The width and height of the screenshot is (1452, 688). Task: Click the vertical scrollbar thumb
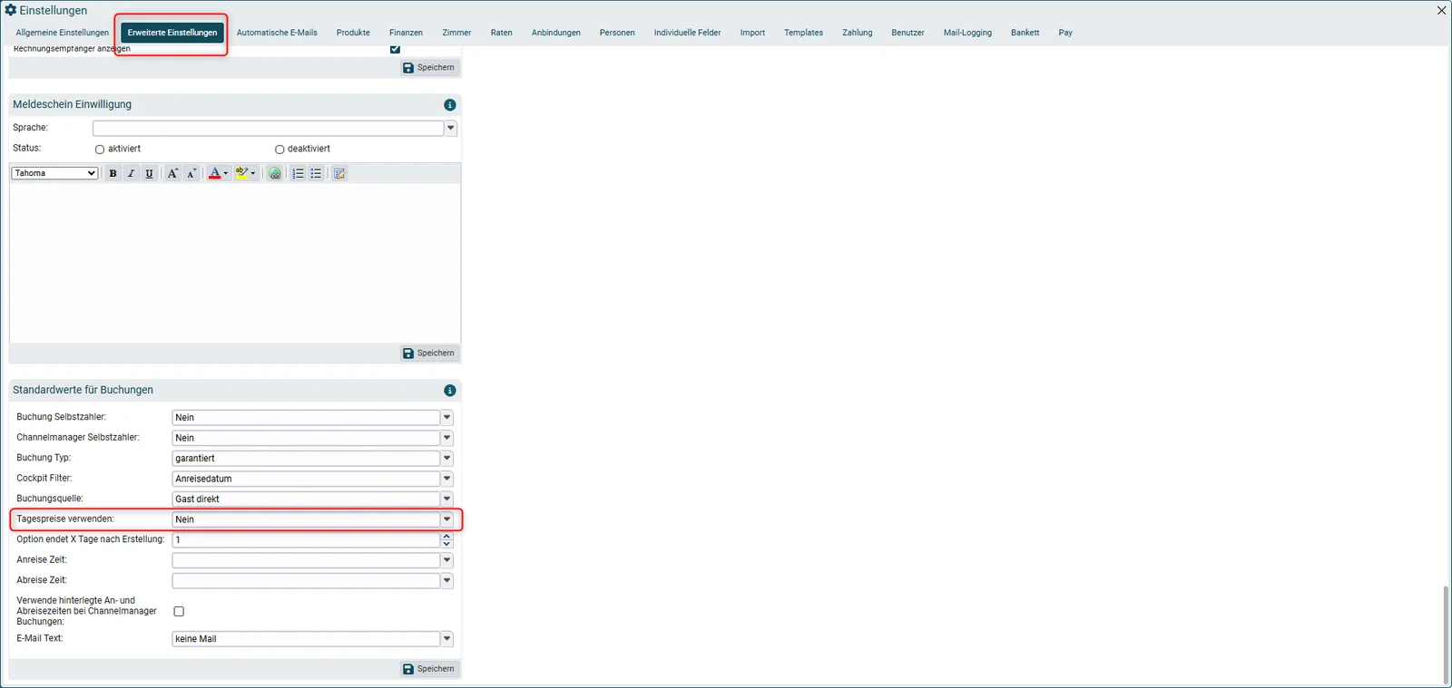coord(1446,635)
